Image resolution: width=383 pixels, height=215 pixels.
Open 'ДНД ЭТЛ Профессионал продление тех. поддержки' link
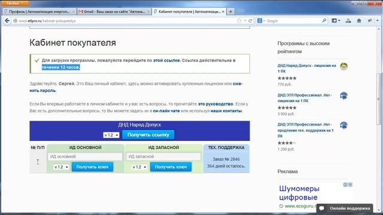click(x=305, y=130)
